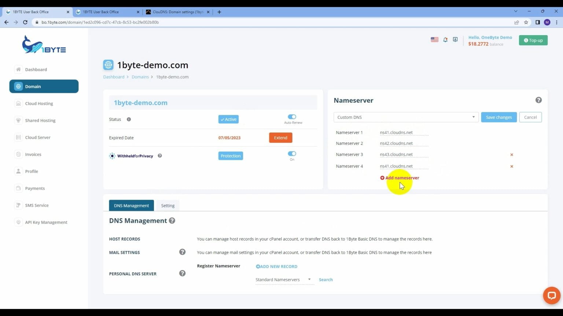This screenshot has height=316, width=563.
Task: Open the Shared Hosting section
Action: coord(40,120)
